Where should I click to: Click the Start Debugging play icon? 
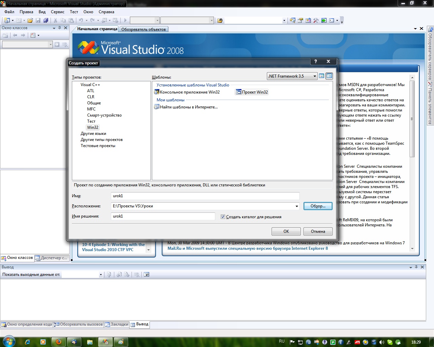[x=125, y=20]
